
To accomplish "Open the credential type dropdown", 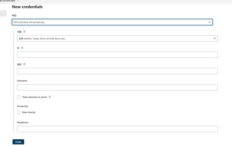I will click(112, 22).
